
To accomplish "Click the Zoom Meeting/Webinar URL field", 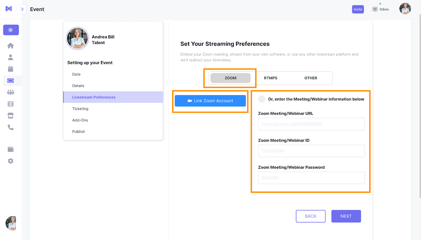I will click(312, 124).
